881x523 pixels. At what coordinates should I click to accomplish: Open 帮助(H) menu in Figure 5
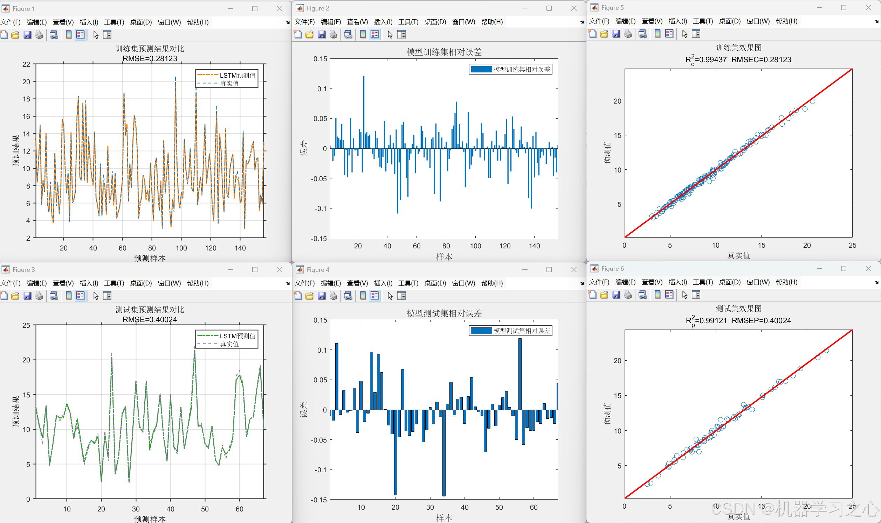pos(786,21)
